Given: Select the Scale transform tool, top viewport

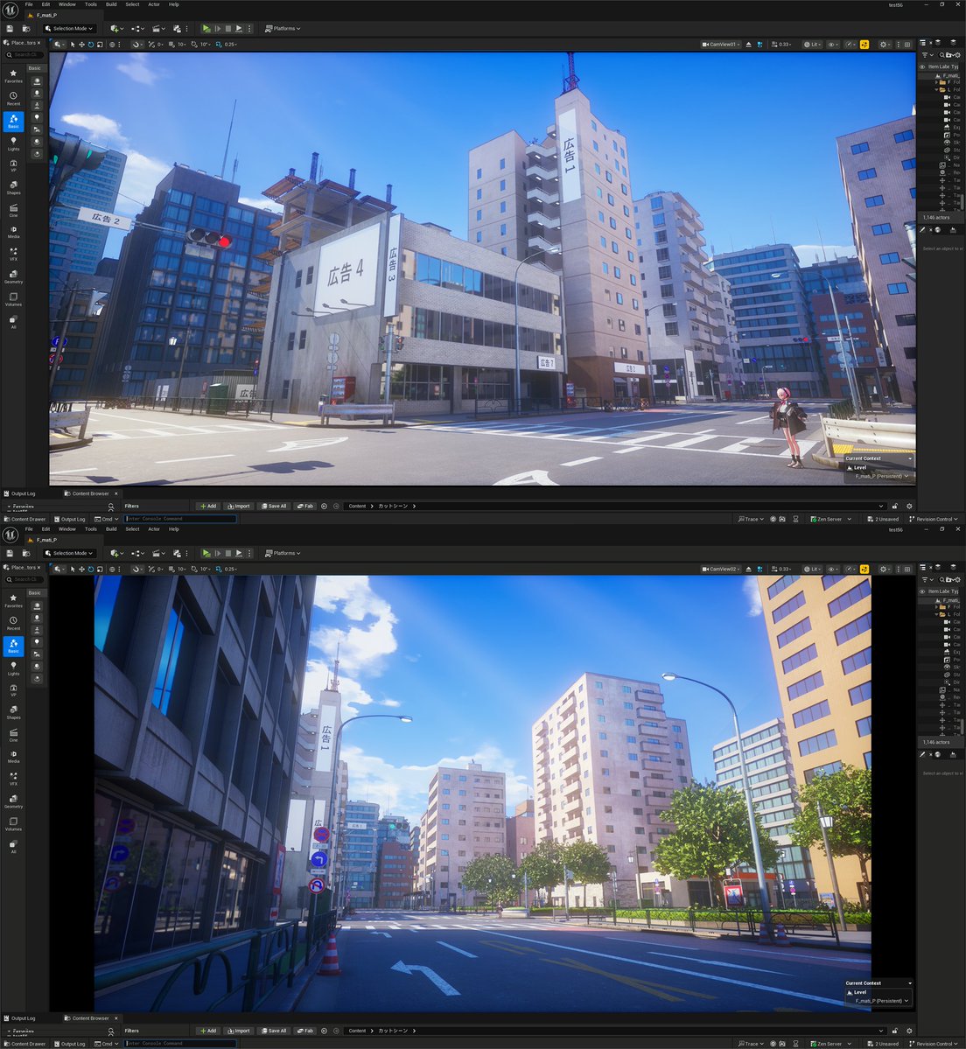Looking at the screenshot, I should pos(100,45).
